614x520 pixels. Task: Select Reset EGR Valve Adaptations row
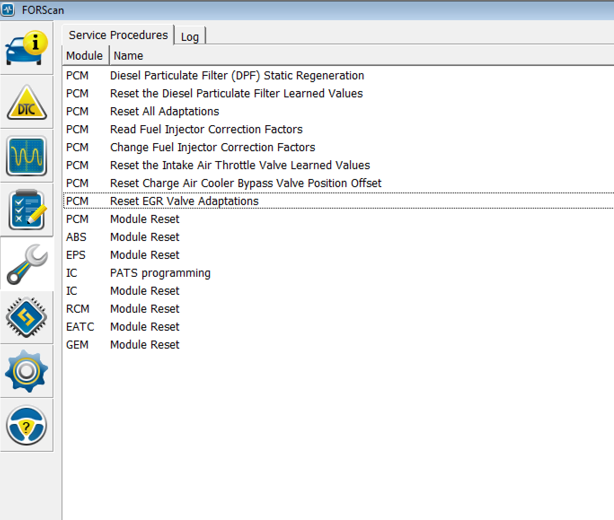click(x=184, y=201)
